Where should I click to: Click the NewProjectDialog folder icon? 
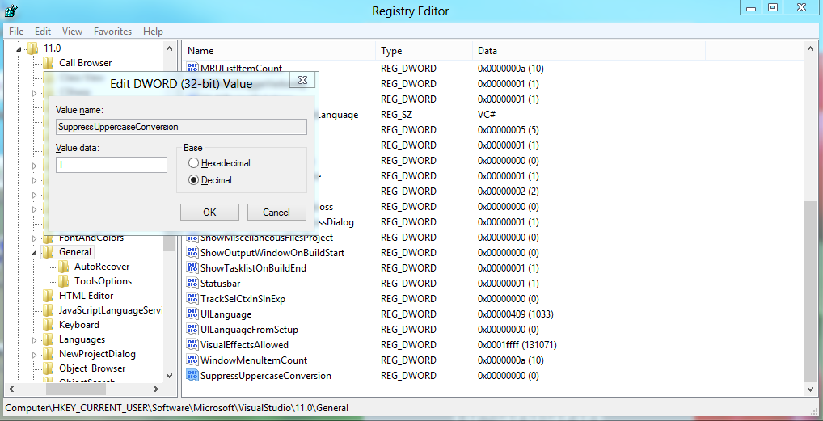click(49, 354)
